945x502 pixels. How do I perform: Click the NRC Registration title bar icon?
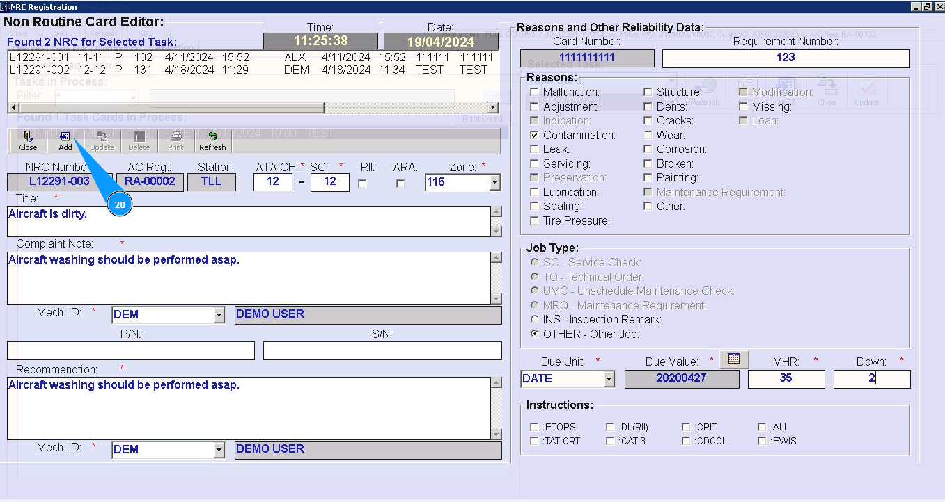pyautogui.click(x=5, y=6)
